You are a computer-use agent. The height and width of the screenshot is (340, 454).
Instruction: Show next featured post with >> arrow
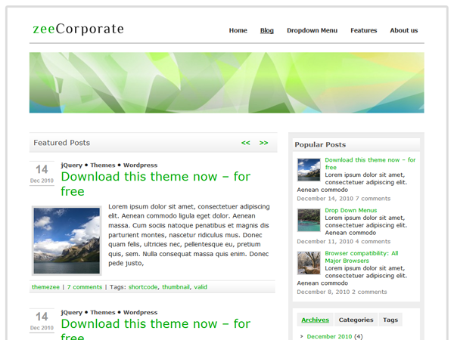(x=263, y=143)
